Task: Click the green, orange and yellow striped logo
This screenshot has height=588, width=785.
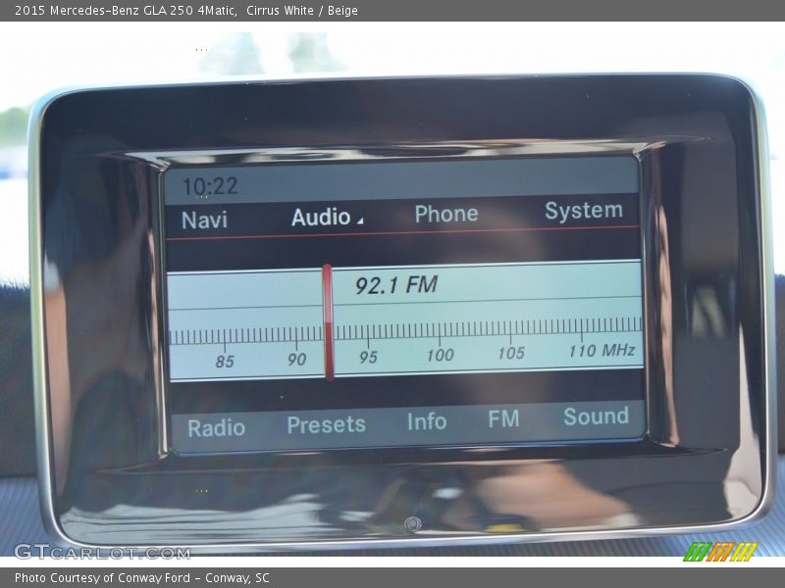Action: 720,552
